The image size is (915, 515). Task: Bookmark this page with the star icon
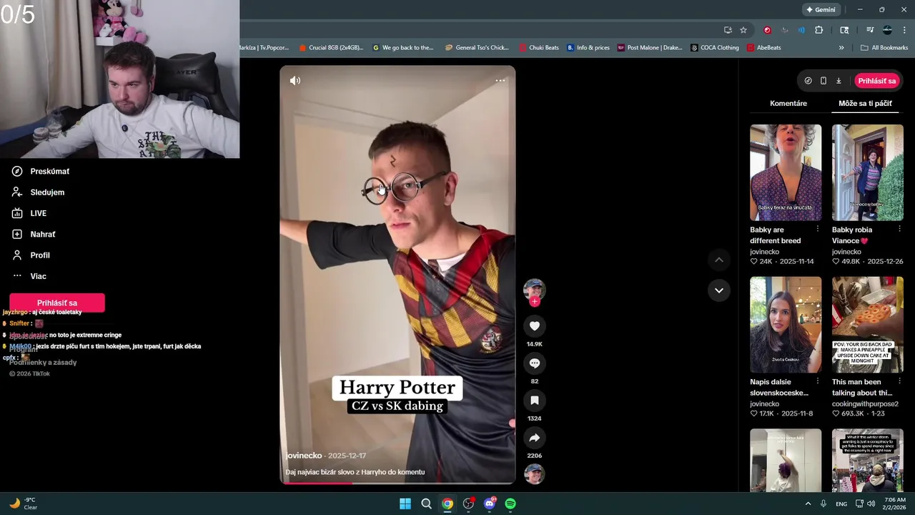743,30
